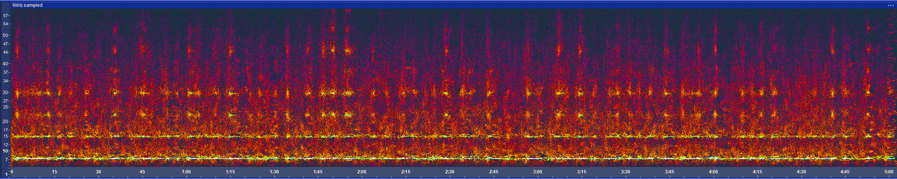Select the 7 mark on the frequency scale
The width and height of the screenshot is (897, 179).
click(6, 160)
